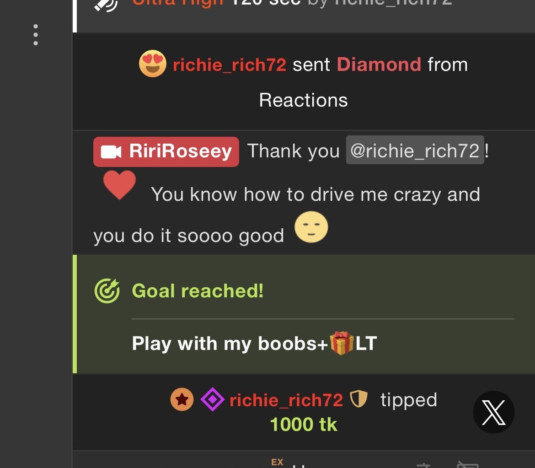Image resolution: width=535 pixels, height=468 pixels.
Task: Click the vibration toy icon at top
Action: coord(106,5)
